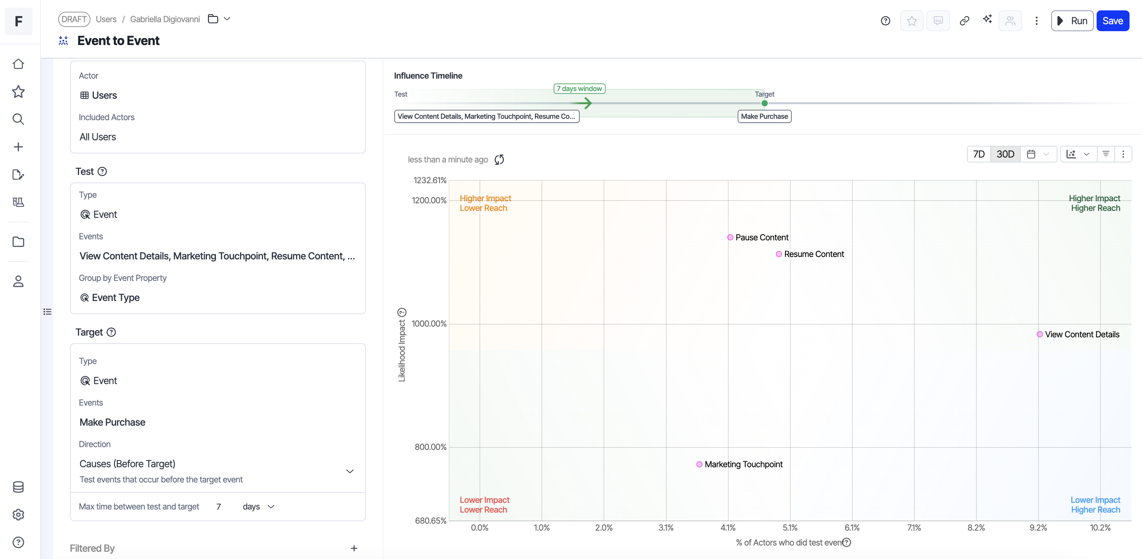1142x559 pixels.
Task: Open the days unit dropdown
Action: coord(258,507)
